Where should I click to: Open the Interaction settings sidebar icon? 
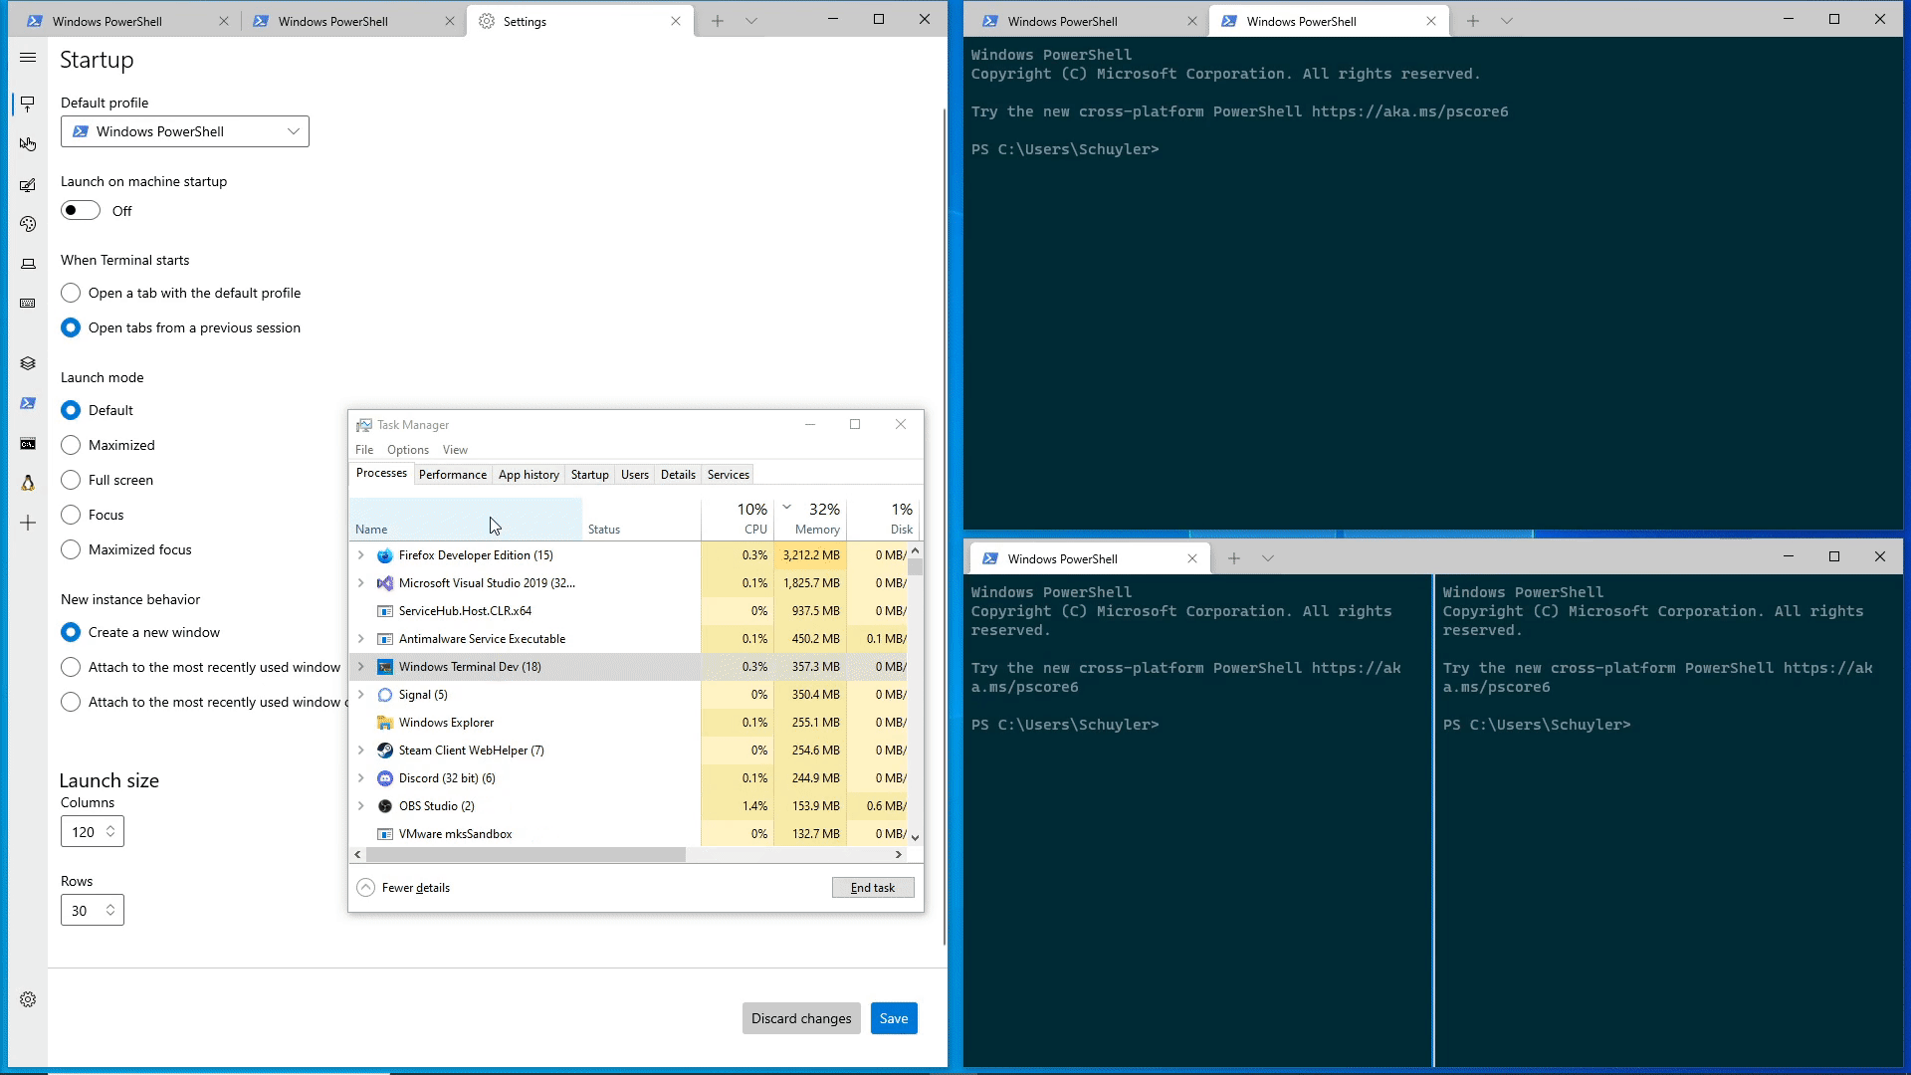pyautogui.click(x=28, y=144)
